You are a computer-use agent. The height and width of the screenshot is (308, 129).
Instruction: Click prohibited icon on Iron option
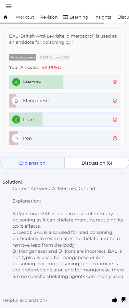115,138
